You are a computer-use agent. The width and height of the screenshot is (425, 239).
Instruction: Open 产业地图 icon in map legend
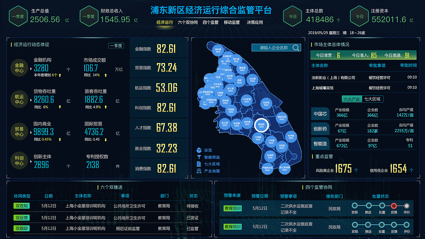[x=199, y=171]
